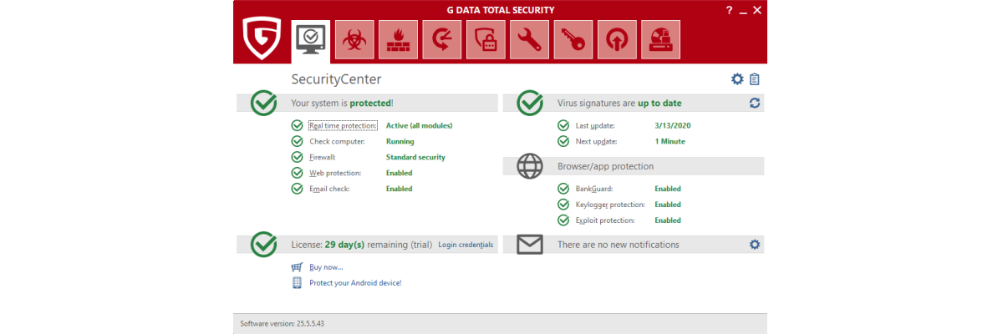Open Firewall row options
The height and width of the screenshot is (334, 1003).
tap(323, 157)
